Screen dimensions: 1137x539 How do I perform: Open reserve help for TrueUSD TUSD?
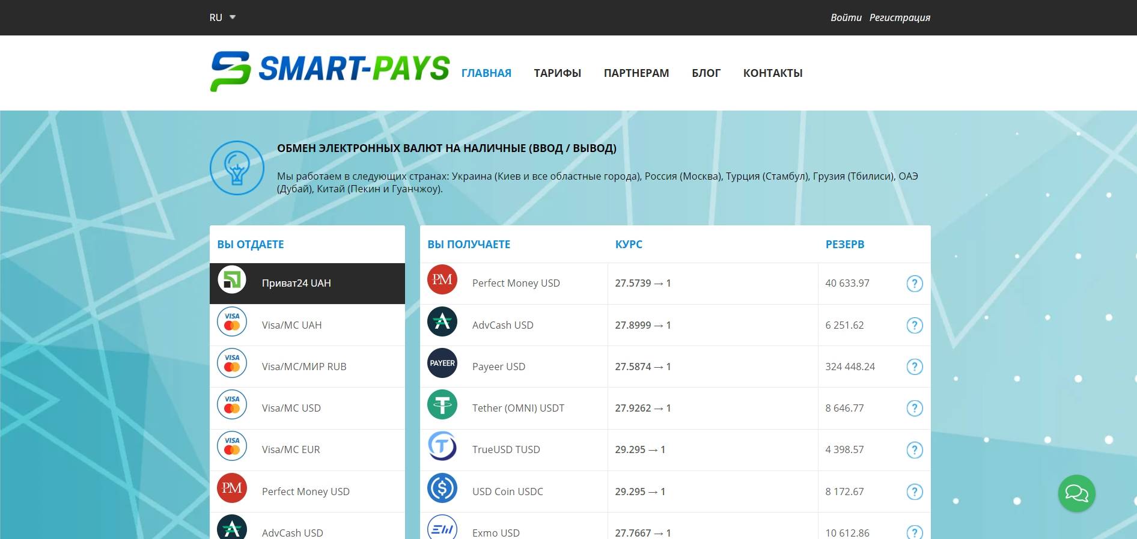click(x=914, y=449)
